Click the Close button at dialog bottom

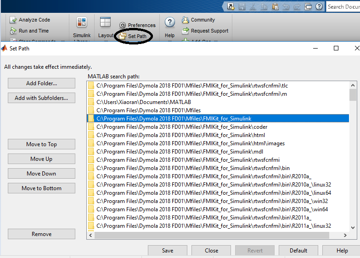point(211,250)
